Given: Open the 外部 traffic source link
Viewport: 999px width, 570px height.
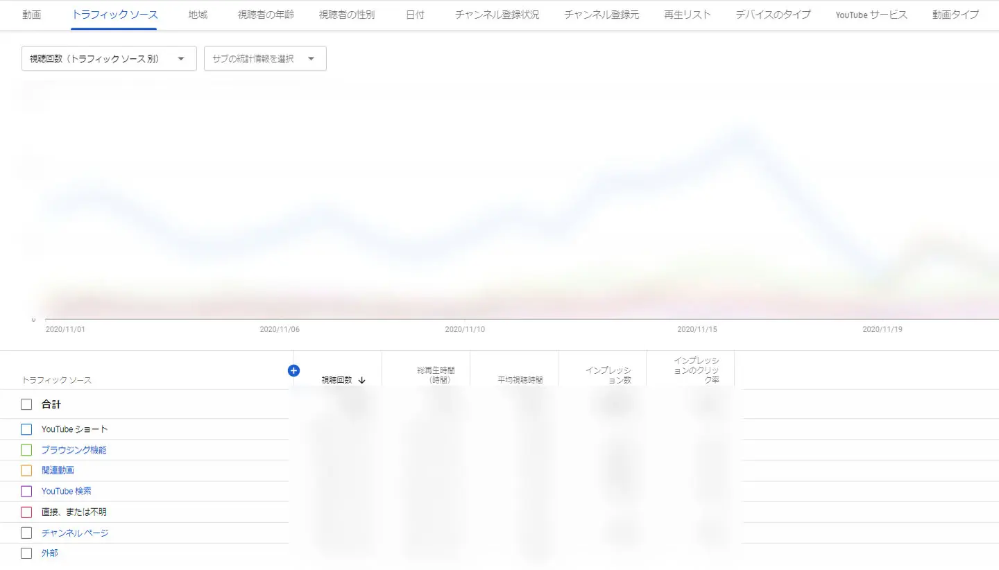Looking at the screenshot, I should click(x=49, y=553).
